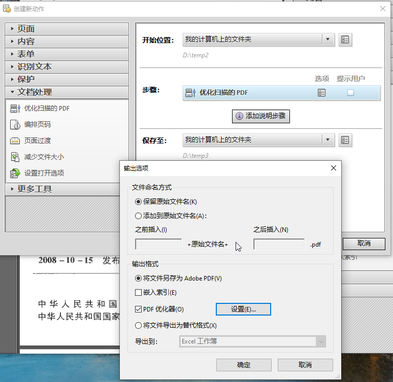Select 添加到原始文件名(A) radio button
This screenshot has height=382, width=393.
[x=138, y=216]
